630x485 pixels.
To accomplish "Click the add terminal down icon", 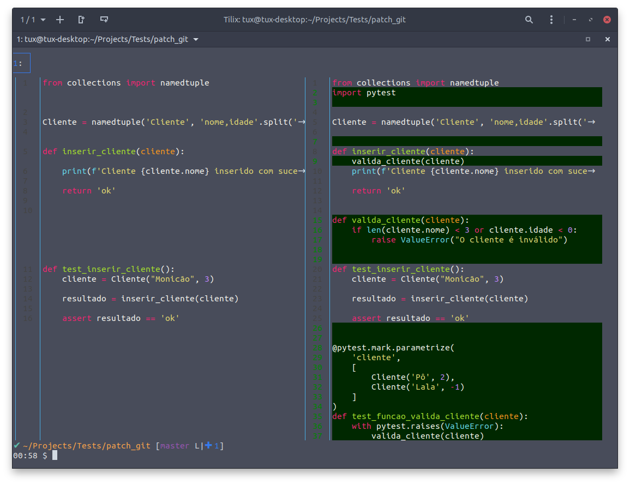I will (104, 20).
